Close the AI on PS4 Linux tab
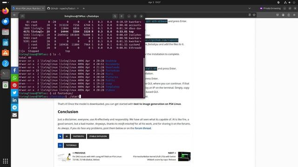 43,8
